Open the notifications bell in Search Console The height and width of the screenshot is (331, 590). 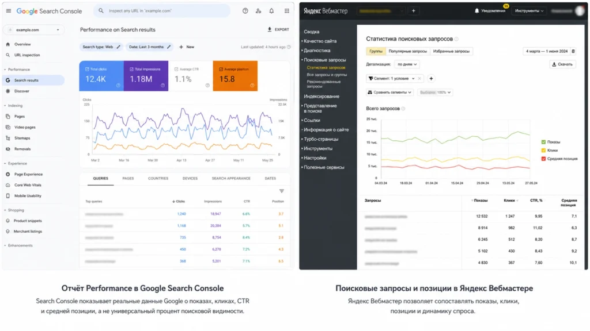[272, 11]
